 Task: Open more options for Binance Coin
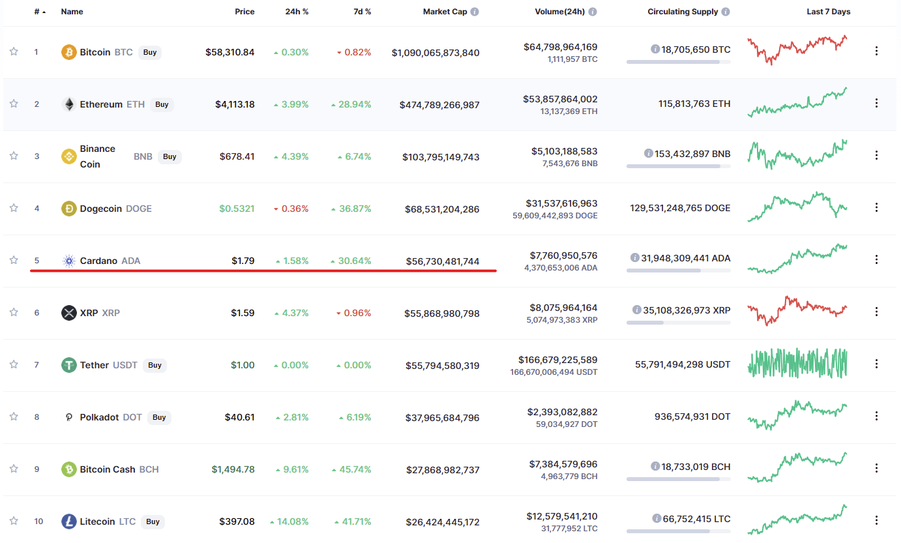click(877, 155)
